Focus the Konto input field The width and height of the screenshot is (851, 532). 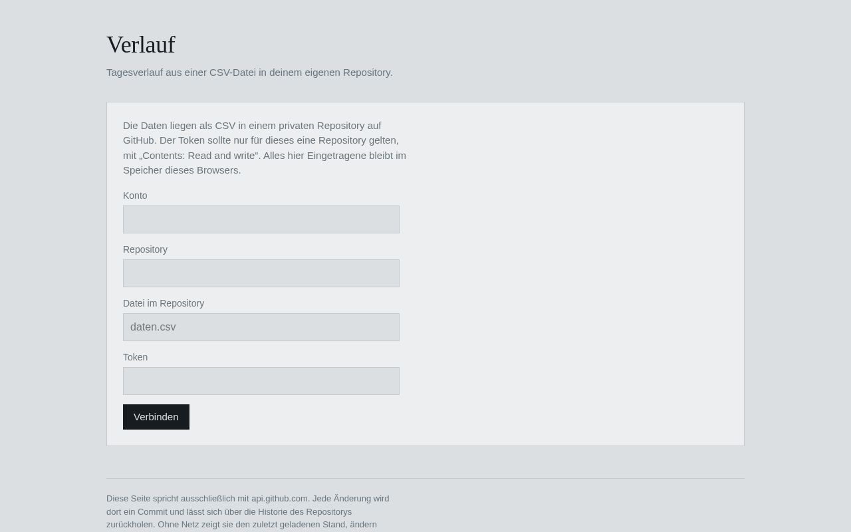(x=261, y=219)
